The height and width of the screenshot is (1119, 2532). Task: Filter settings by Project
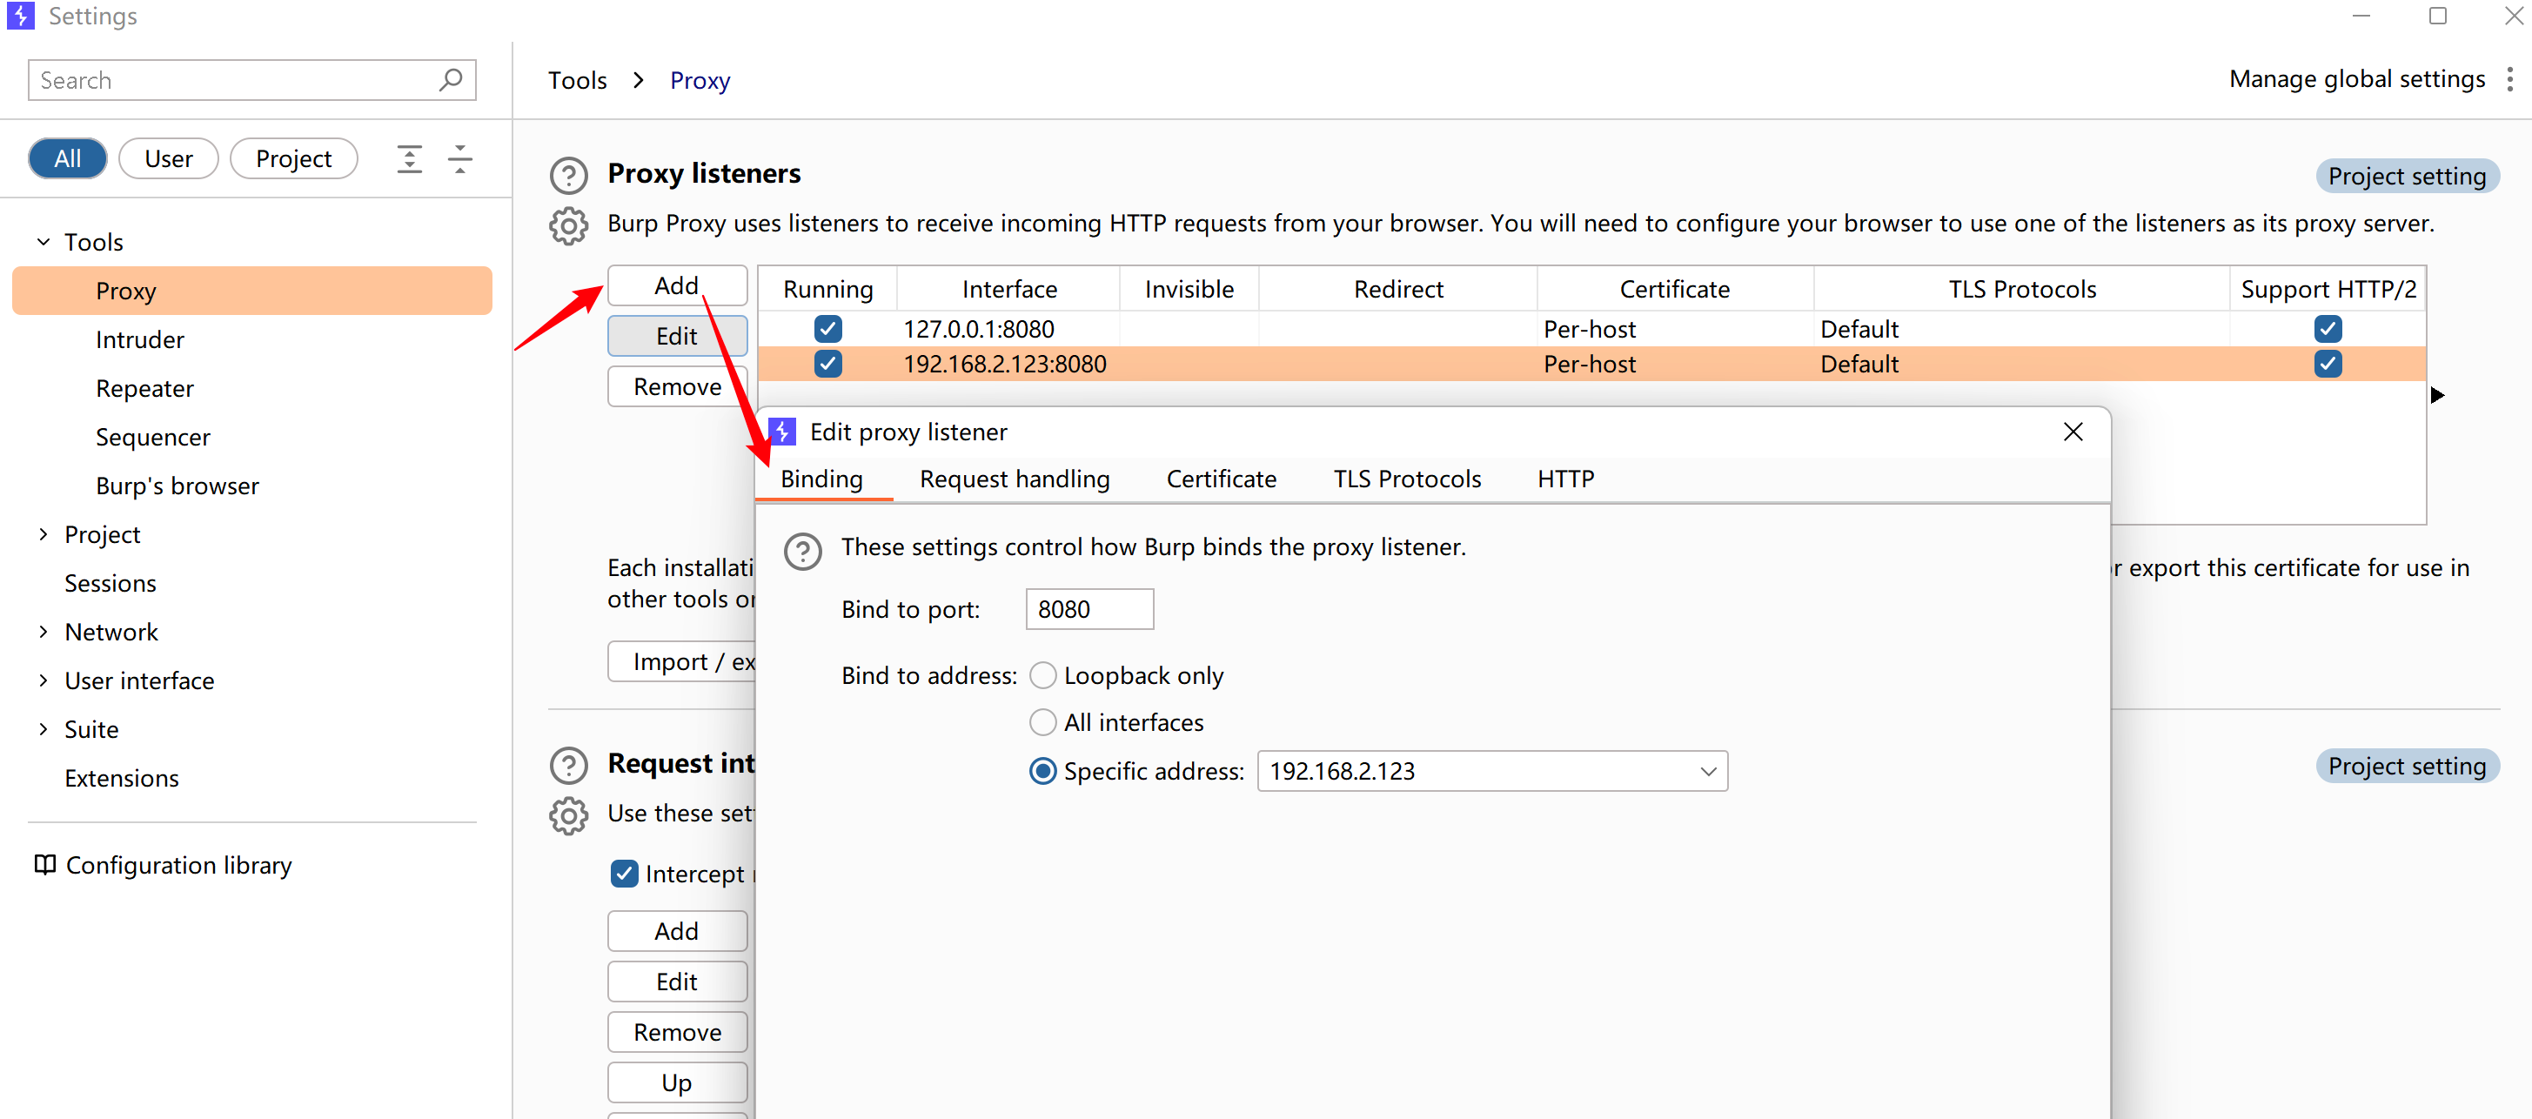tap(293, 159)
